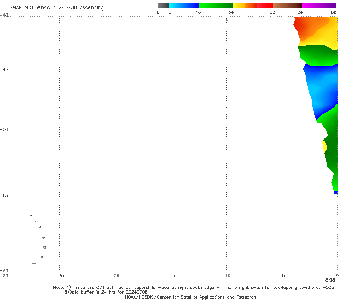Click the brown segment of the color bar
This screenshot has width=341, height=300.
(287, 6)
